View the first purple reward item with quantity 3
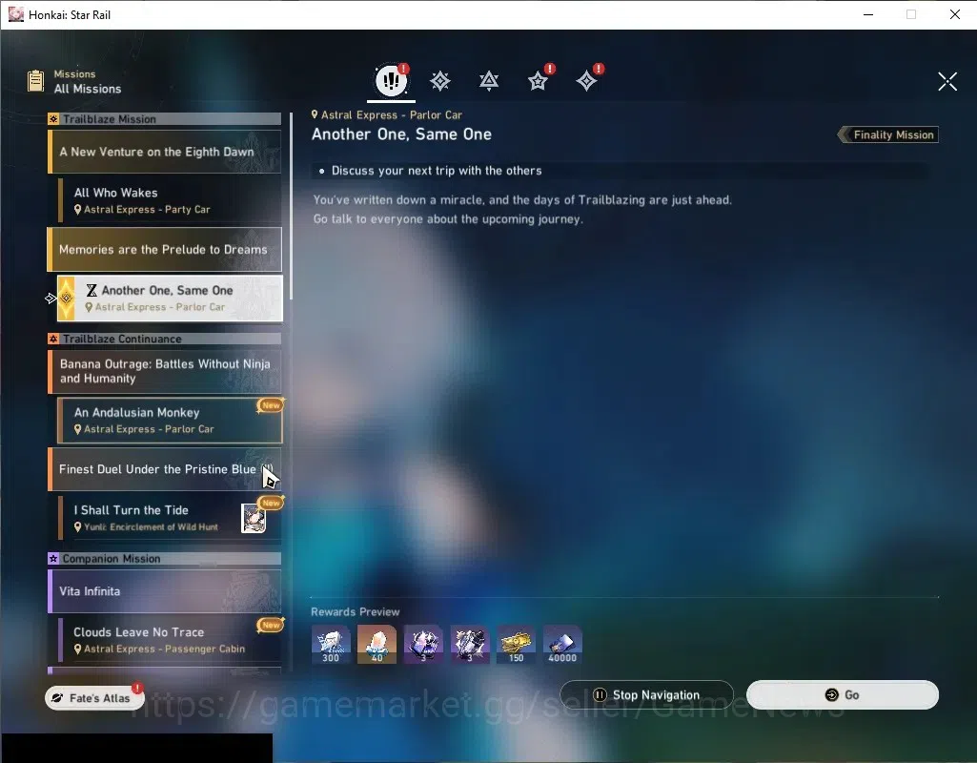The image size is (977, 763). pyautogui.click(x=424, y=645)
